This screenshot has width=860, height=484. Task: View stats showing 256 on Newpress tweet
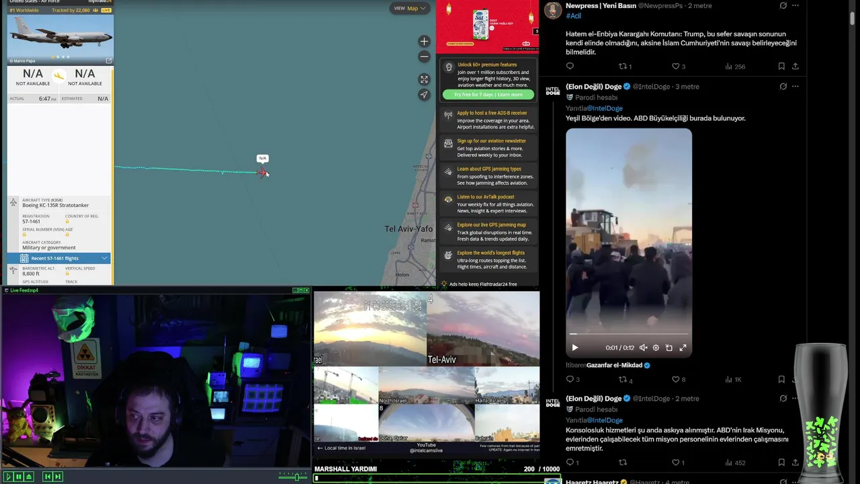735,66
